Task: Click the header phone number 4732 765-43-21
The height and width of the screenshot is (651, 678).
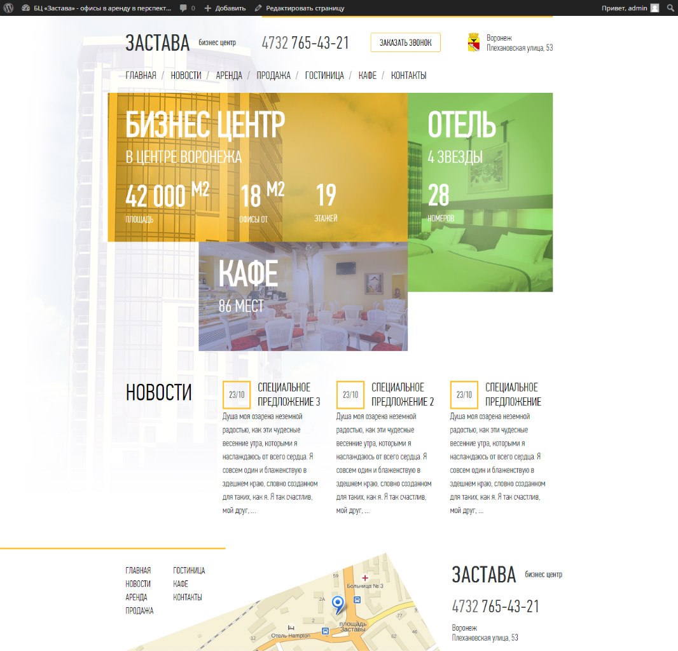Action: (x=305, y=43)
